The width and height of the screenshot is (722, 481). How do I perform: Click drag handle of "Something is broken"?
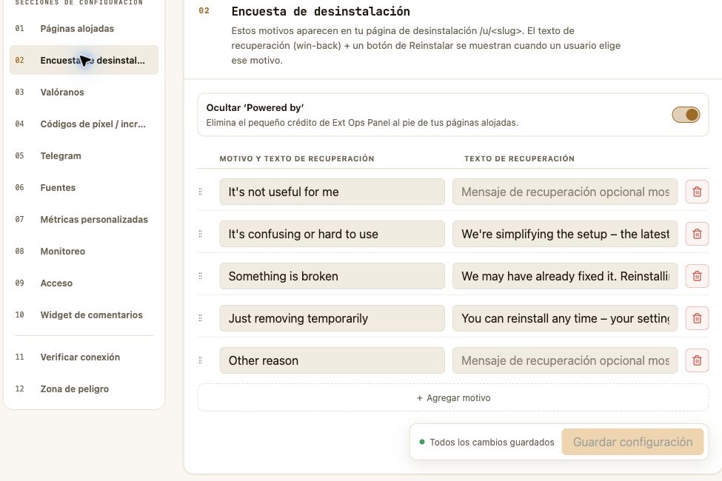[x=200, y=276]
